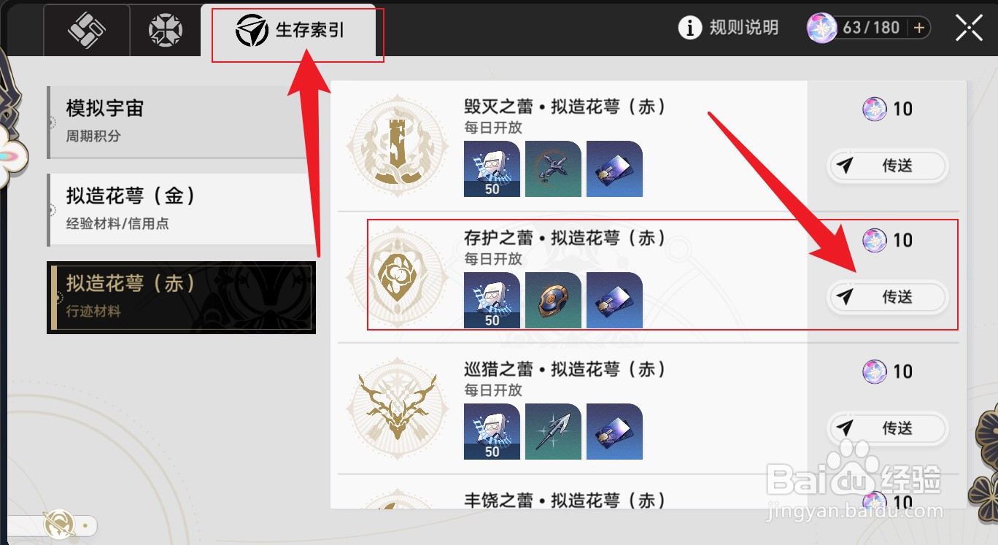Select 拟造花萼（赤） category
Image resolution: width=998 pixels, height=545 pixels.
(181, 298)
